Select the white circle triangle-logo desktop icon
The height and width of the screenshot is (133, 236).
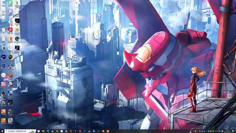(x=3, y=75)
